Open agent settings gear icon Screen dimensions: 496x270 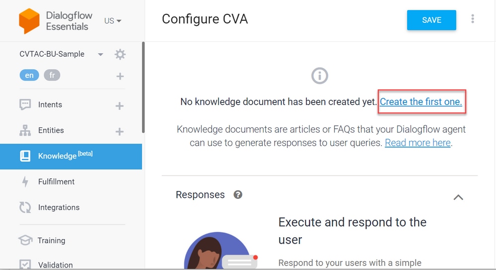(120, 55)
